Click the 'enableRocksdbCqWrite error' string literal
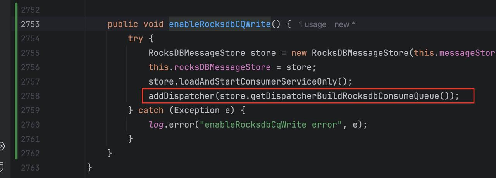The width and height of the screenshot is (496, 178). tap(271, 124)
